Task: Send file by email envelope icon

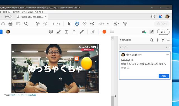Action: click(x=18, y=24)
